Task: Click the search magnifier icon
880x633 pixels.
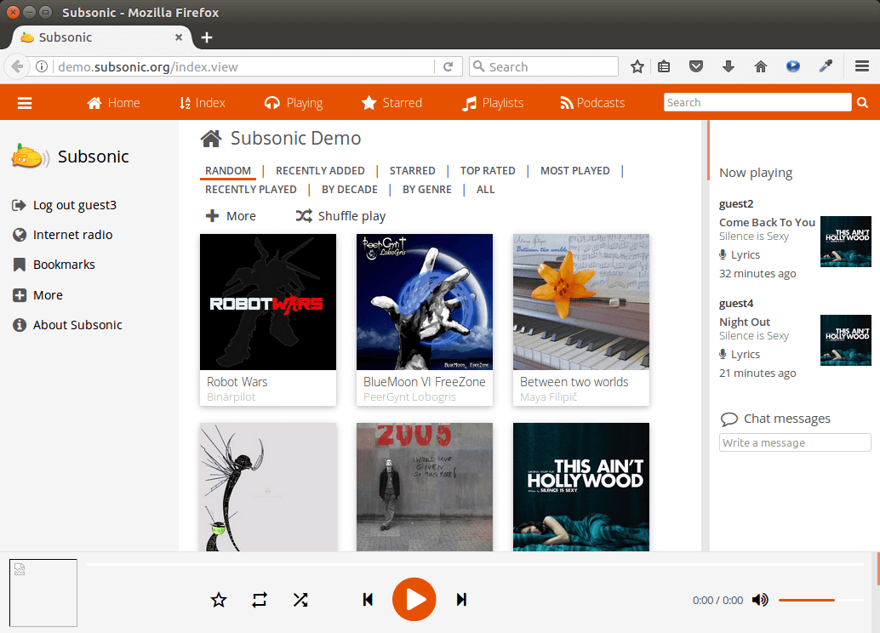Action: (x=863, y=103)
